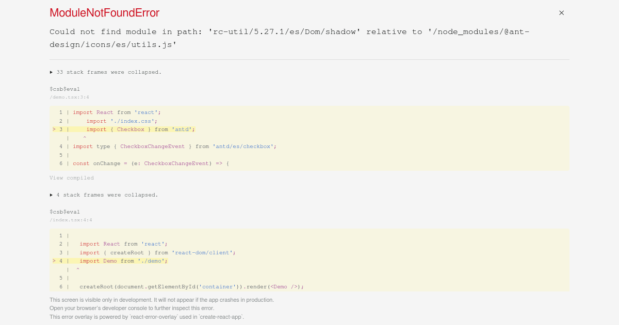Image resolution: width=619 pixels, height=325 pixels.
Task: Click the 'powered by react-error-overlay' footer text
Action: 146,317
